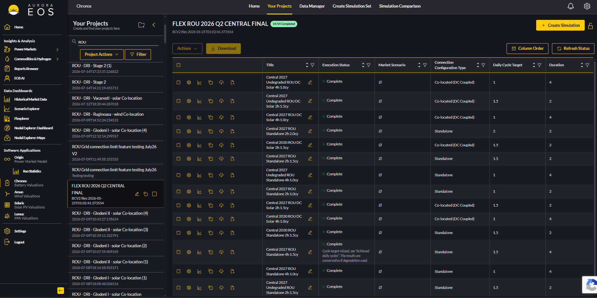Viewport: 597px width, 298px height.
Task: Expand Power Markets submenu arrow
Action: coord(57,50)
